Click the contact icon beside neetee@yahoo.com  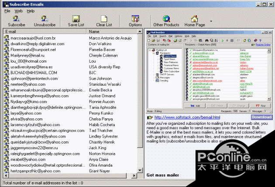[x=7, y=84]
